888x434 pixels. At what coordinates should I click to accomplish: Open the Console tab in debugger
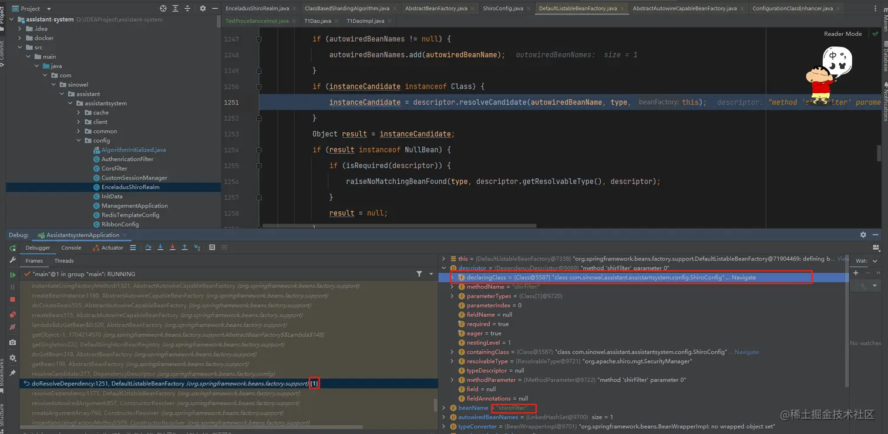pyautogui.click(x=71, y=247)
